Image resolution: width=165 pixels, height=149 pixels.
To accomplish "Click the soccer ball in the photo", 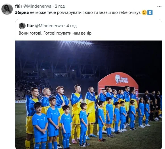I will click(156, 119).
